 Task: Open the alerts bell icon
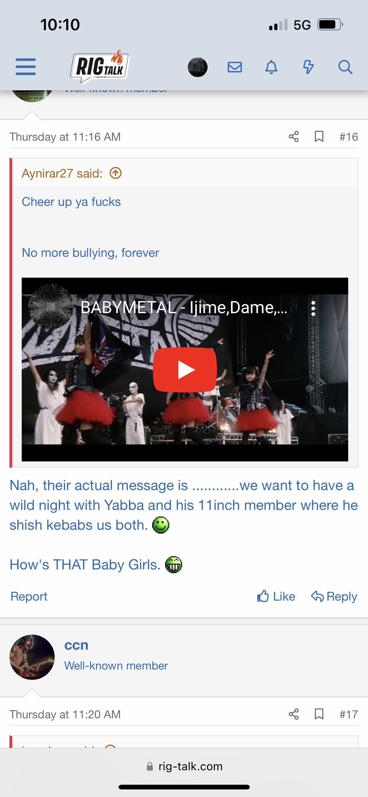point(271,67)
